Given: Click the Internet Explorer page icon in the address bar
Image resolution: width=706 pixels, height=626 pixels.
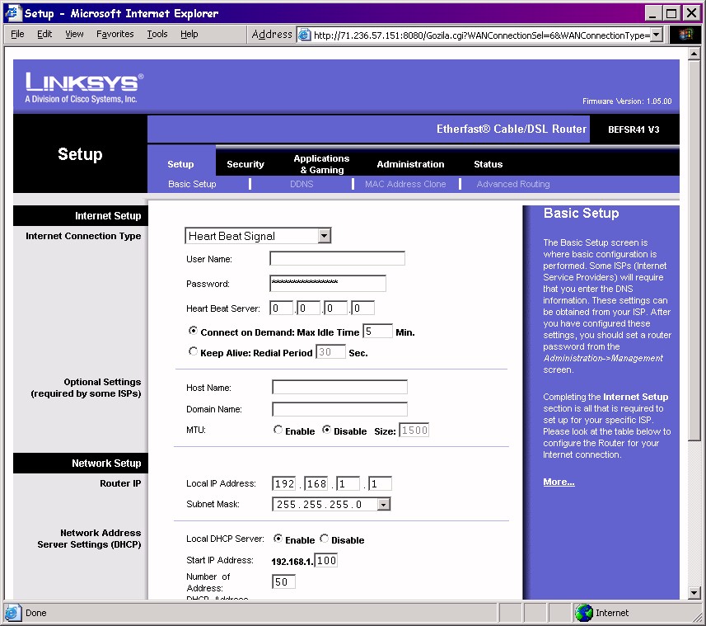Looking at the screenshot, I should click(x=305, y=35).
